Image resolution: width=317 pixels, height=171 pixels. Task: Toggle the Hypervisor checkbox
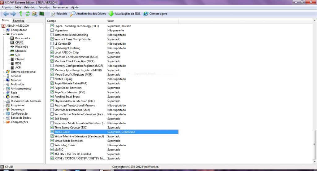point(52,30)
